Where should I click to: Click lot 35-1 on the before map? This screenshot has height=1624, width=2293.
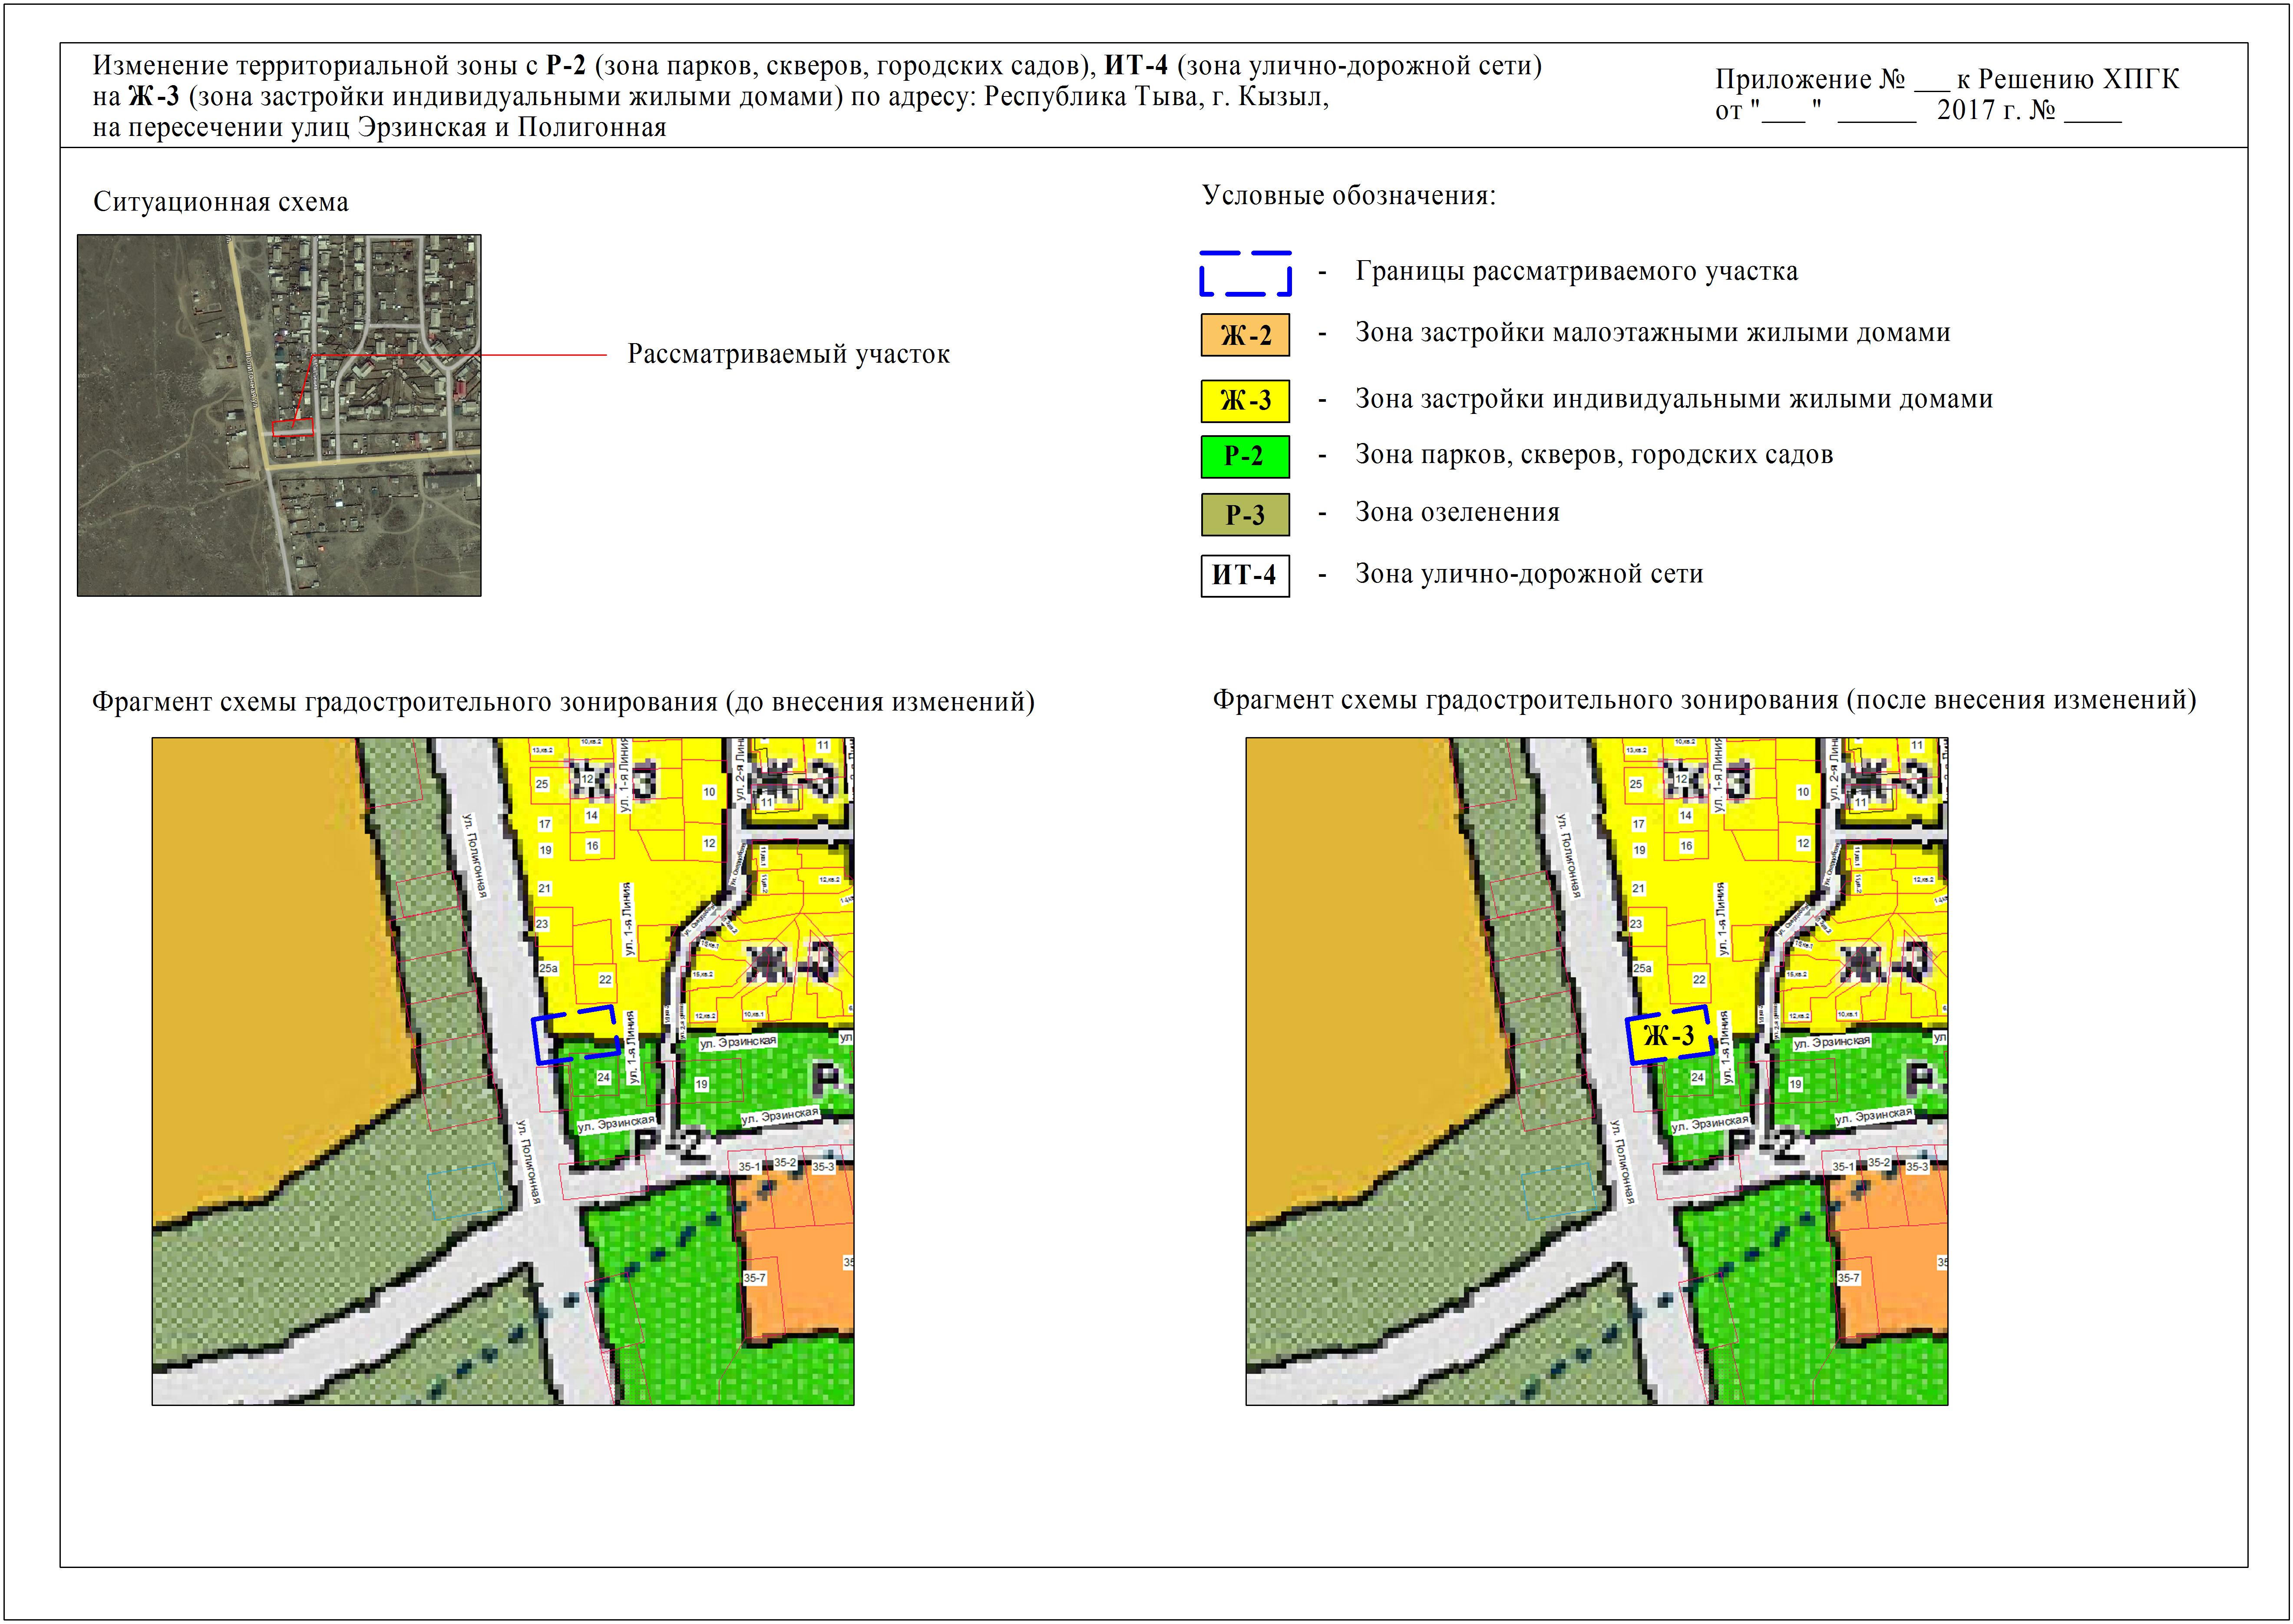tap(749, 1166)
